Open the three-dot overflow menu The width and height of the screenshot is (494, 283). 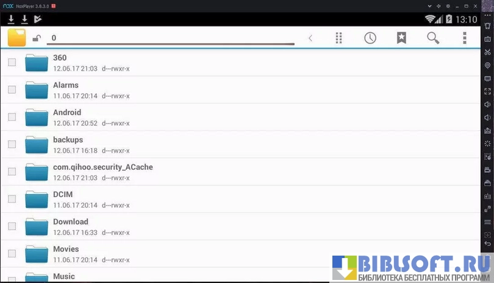[465, 38]
